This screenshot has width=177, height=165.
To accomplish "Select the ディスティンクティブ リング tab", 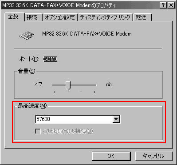I will 105,17.
